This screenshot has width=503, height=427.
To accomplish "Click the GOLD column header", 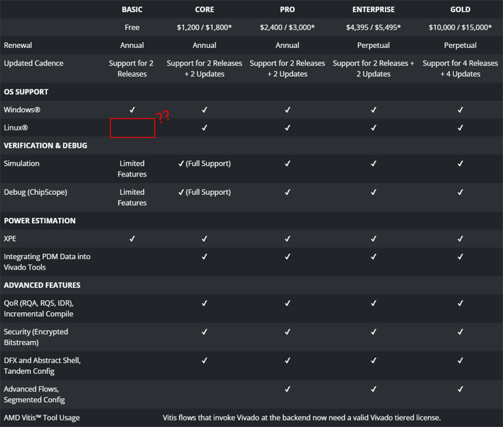I will (x=460, y=9).
